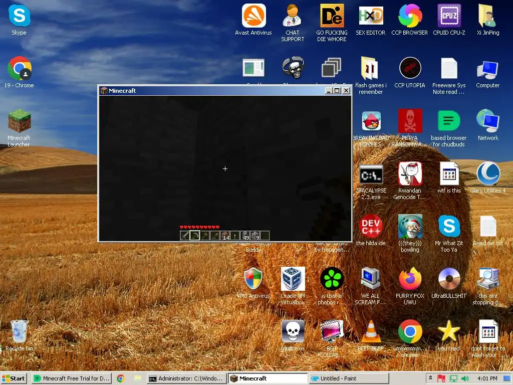513x385 pixels.
Task: Click the Show desktop button beside the clock
Action: coord(508,378)
